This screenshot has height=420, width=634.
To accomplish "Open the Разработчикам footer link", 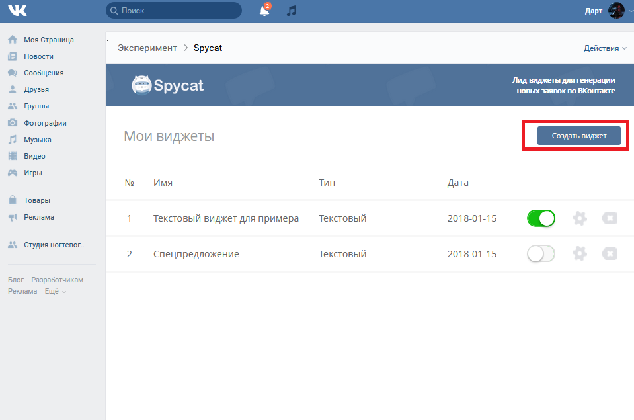I will pyautogui.click(x=58, y=280).
